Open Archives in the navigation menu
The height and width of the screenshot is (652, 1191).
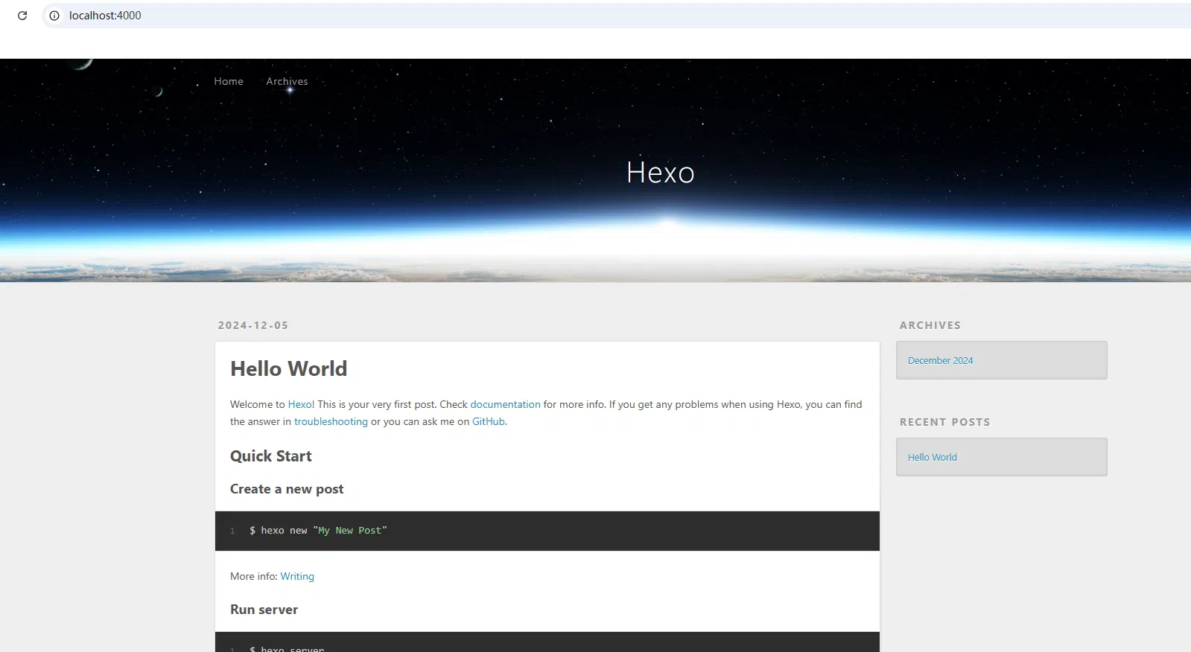pos(287,81)
